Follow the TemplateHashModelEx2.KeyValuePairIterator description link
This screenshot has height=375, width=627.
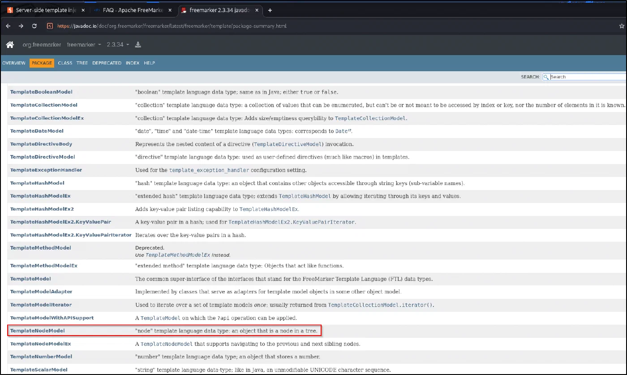coord(292,222)
